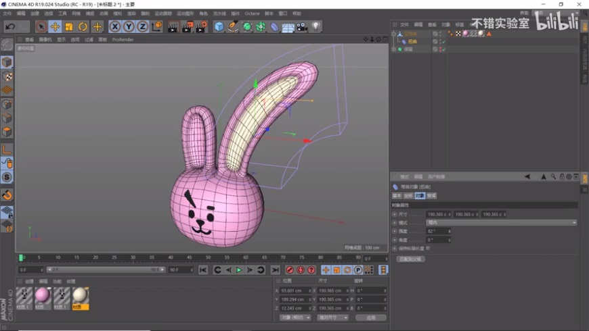
Task: Click the pink material tag on object
Action: tap(466, 34)
